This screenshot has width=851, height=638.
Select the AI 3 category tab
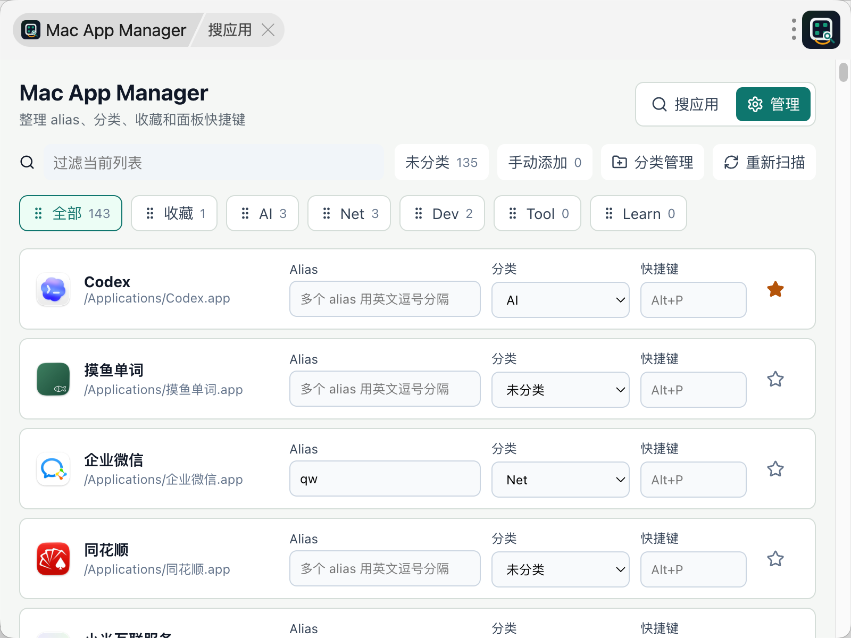(262, 213)
